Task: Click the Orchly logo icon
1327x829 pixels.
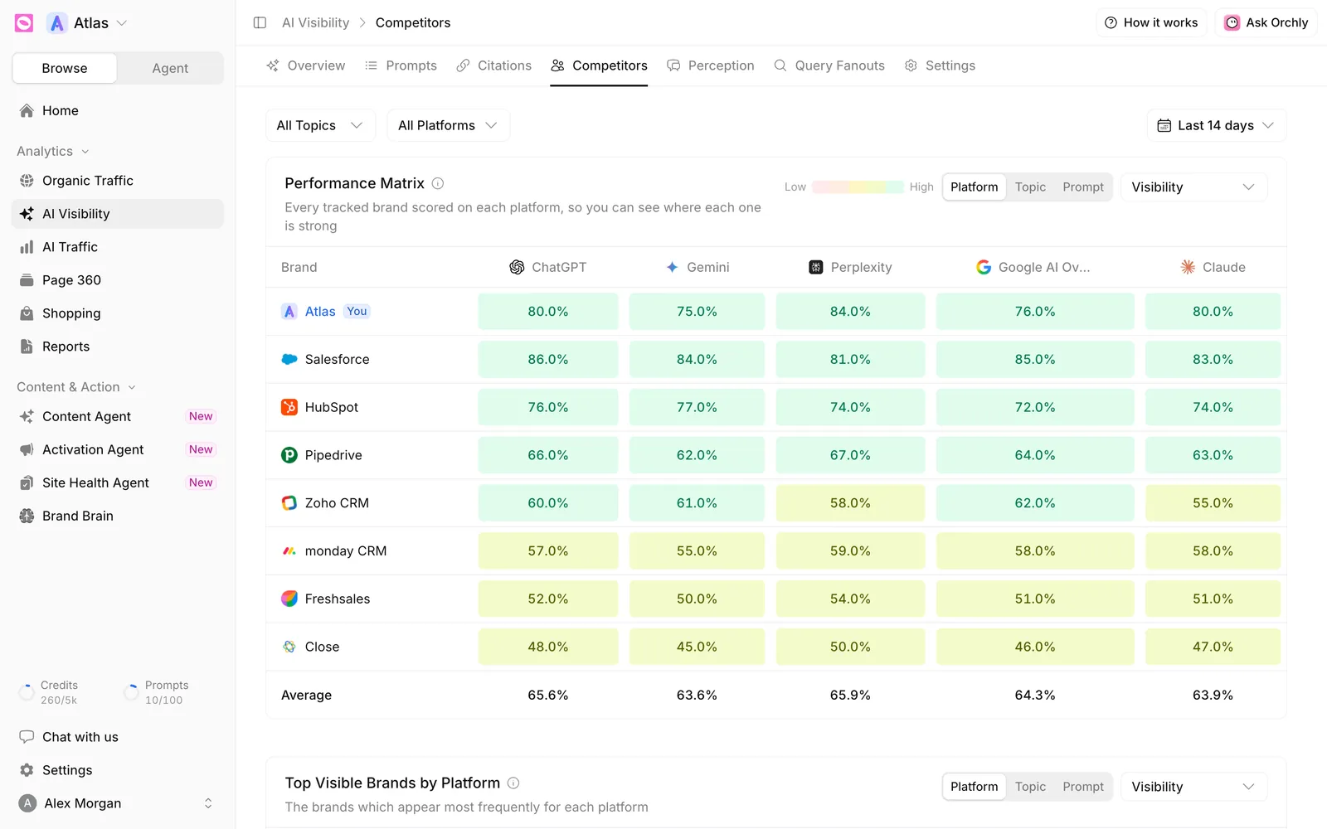Action: coord(24,23)
